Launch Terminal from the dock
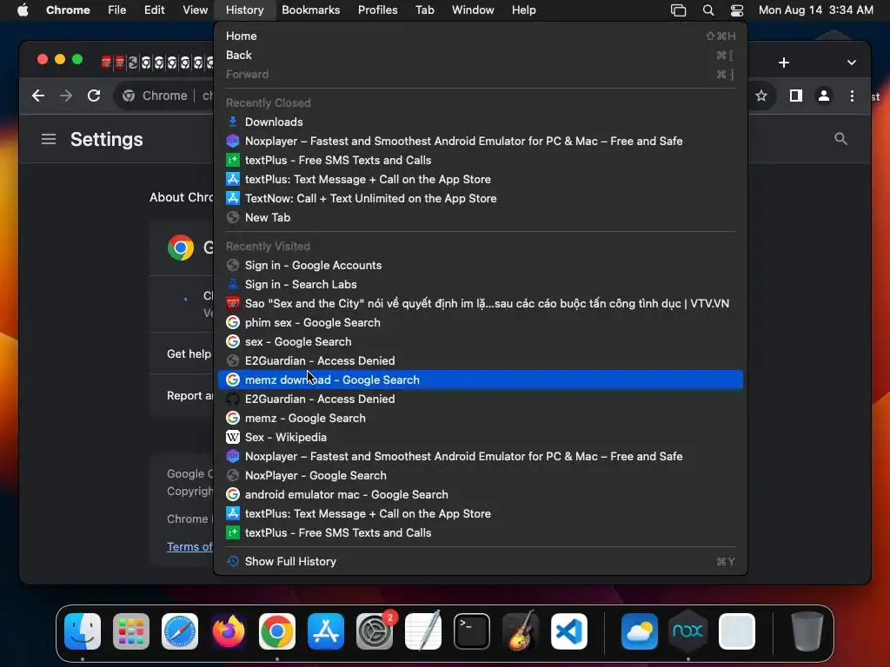This screenshot has height=667, width=890. coord(472,631)
